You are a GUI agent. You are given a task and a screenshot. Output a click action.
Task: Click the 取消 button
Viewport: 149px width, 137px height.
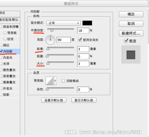pyautogui.click(x=131, y=24)
